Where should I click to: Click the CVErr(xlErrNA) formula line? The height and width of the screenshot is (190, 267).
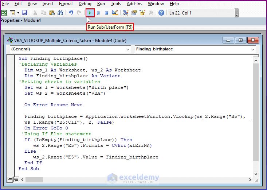pyautogui.click(x=93, y=145)
